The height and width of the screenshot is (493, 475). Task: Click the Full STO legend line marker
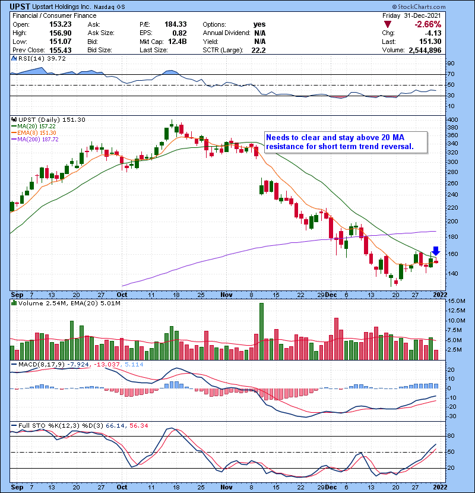tap(14, 426)
